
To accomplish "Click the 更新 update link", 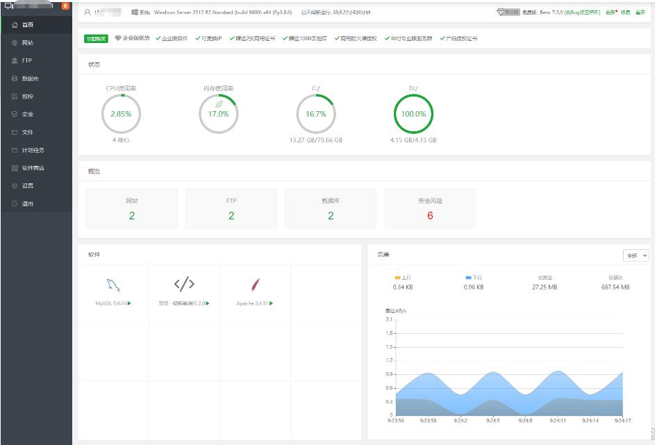I will (x=611, y=12).
